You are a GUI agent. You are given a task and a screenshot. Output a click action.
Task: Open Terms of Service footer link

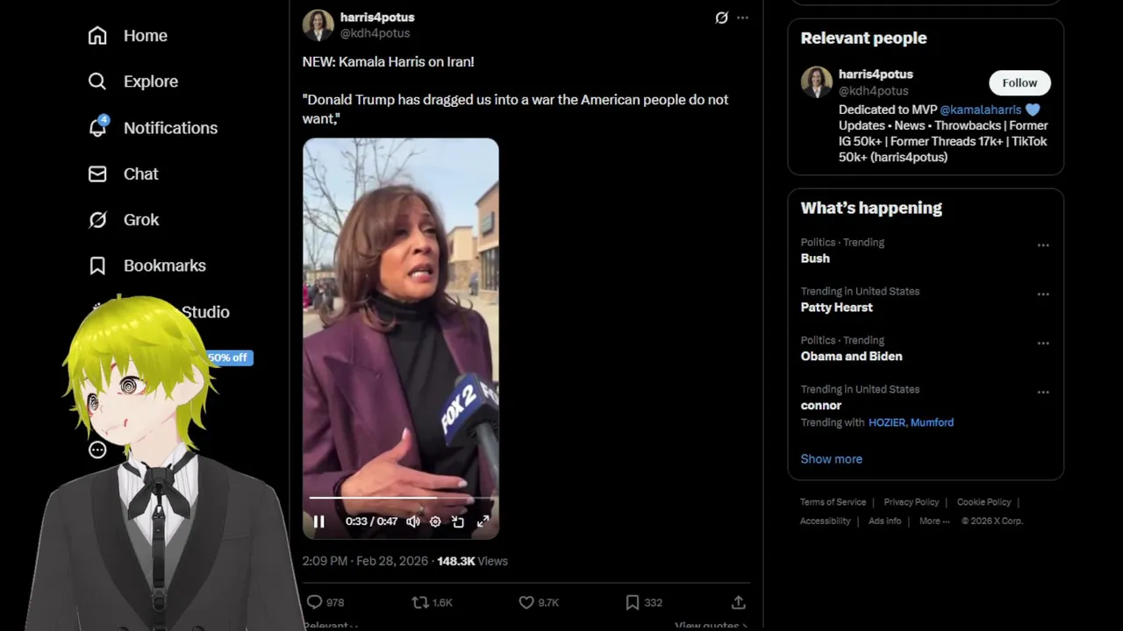tap(833, 502)
